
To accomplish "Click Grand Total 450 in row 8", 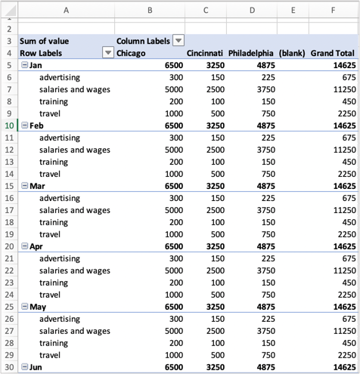I will click(349, 101).
